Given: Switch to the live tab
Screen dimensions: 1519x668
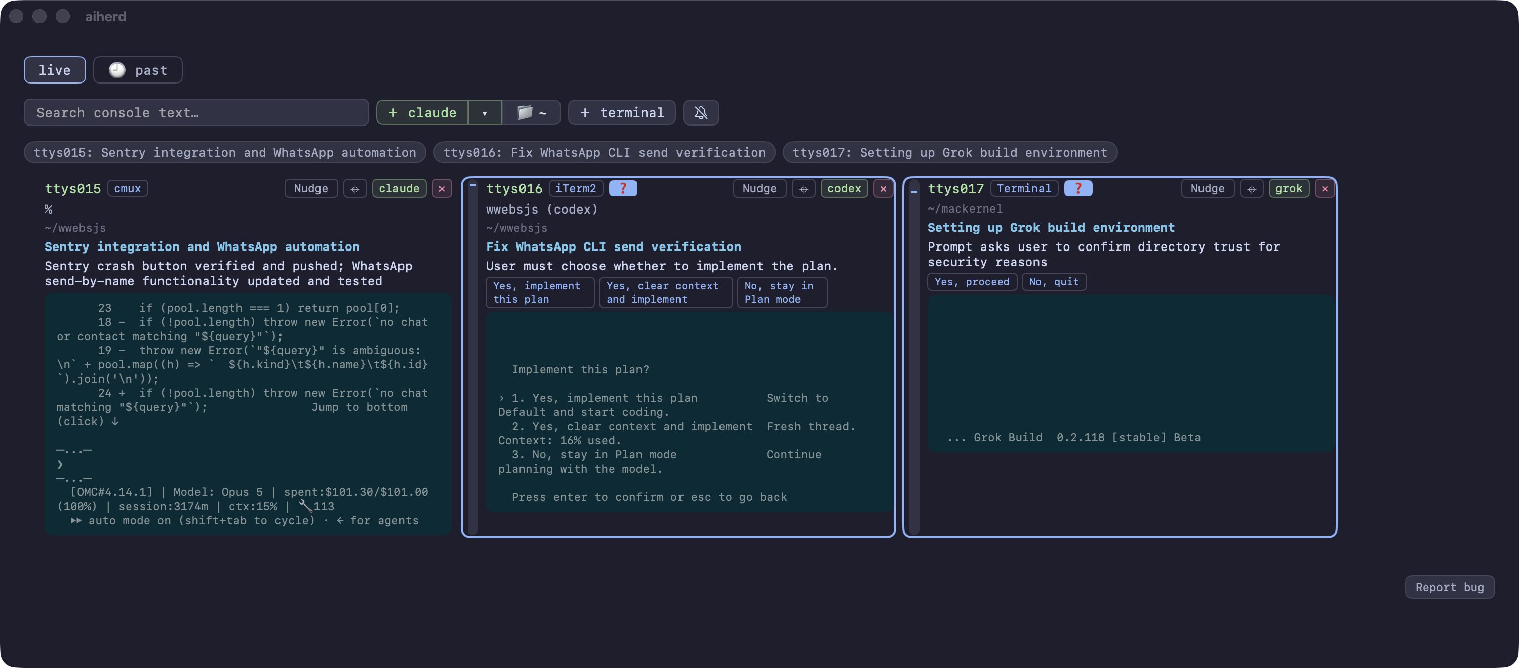Looking at the screenshot, I should click(54, 70).
